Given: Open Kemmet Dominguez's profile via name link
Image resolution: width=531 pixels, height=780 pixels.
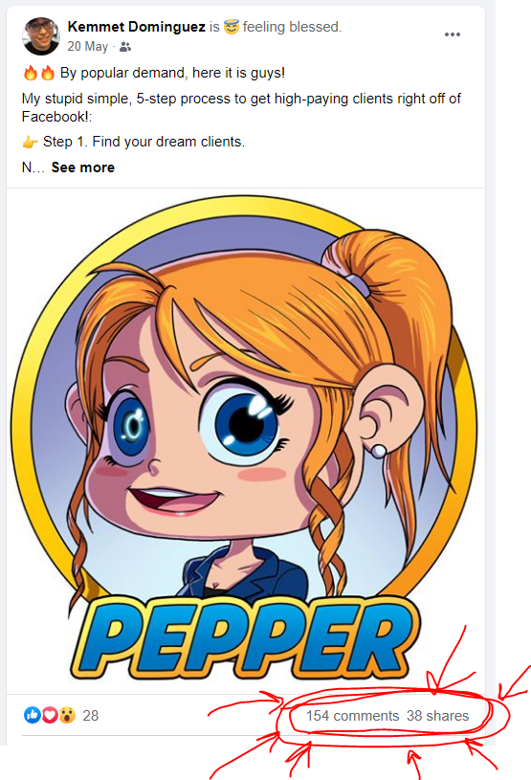Looking at the screenshot, I should click(136, 27).
